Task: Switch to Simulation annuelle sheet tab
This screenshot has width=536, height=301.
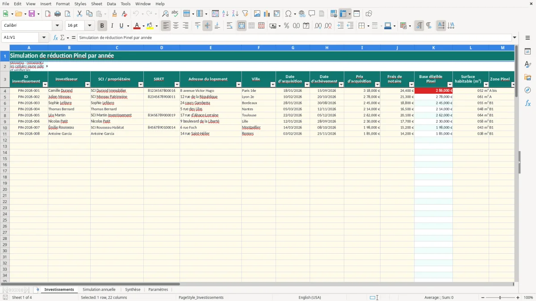Action: point(99,290)
